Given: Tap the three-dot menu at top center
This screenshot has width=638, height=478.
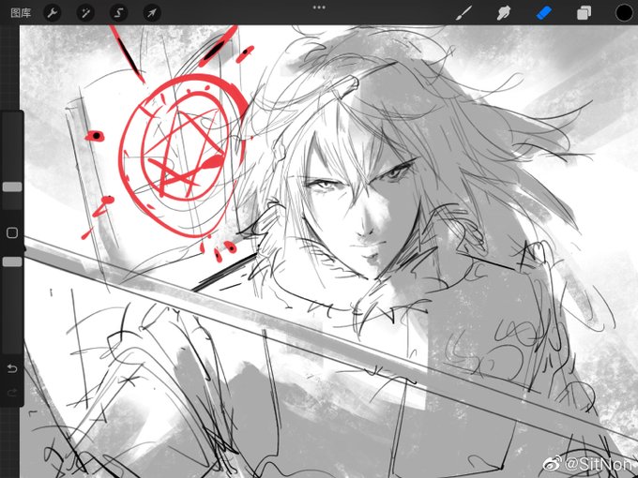Looking at the screenshot, I should [319, 7].
